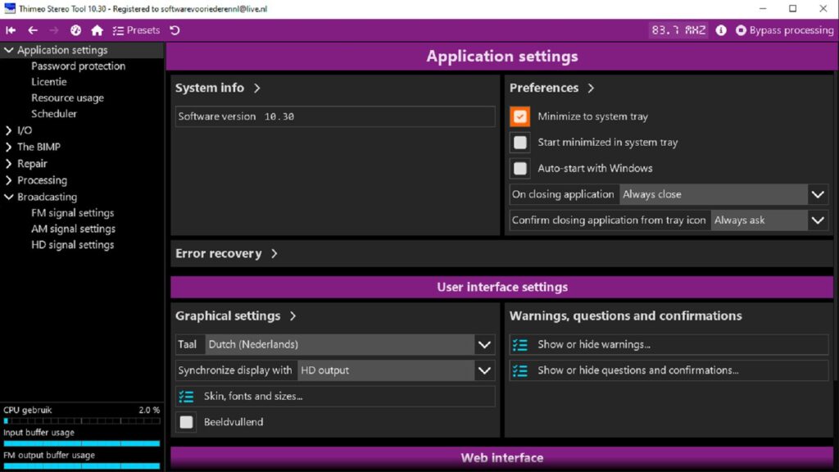This screenshot has height=472, width=839.
Task: Collapse the Broadcasting tree node
Action: click(8, 197)
